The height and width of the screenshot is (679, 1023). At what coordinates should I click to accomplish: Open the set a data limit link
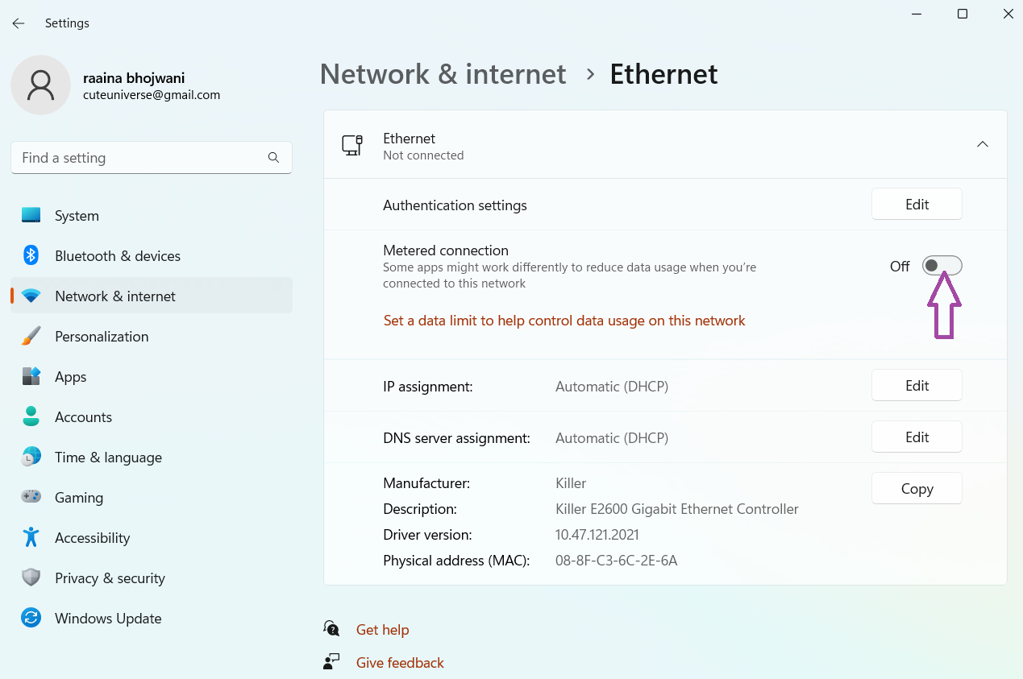(563, 321)
